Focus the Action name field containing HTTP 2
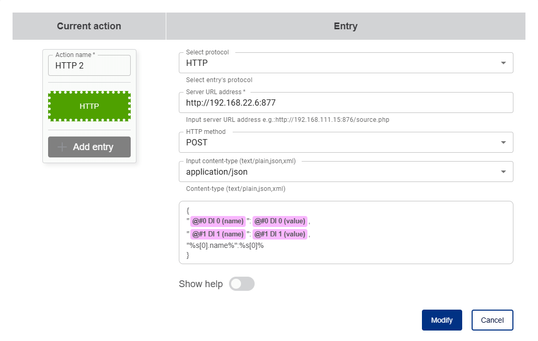538x341 pixels. click(89, 66)
